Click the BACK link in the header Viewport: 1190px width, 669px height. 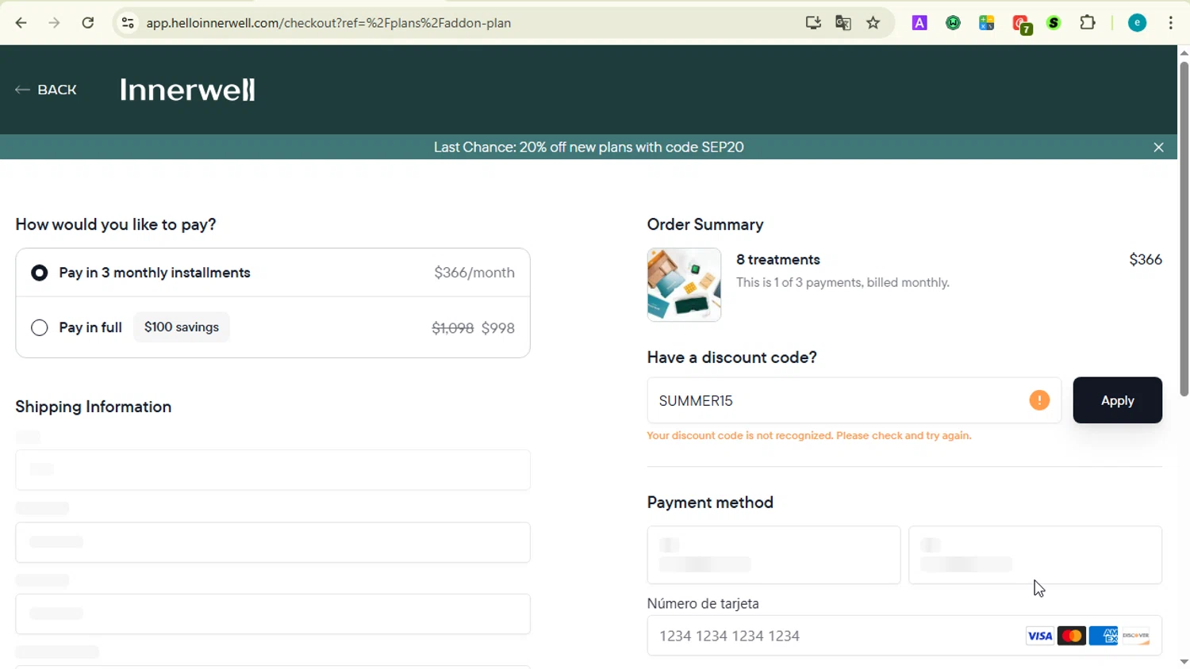[46, 90]
